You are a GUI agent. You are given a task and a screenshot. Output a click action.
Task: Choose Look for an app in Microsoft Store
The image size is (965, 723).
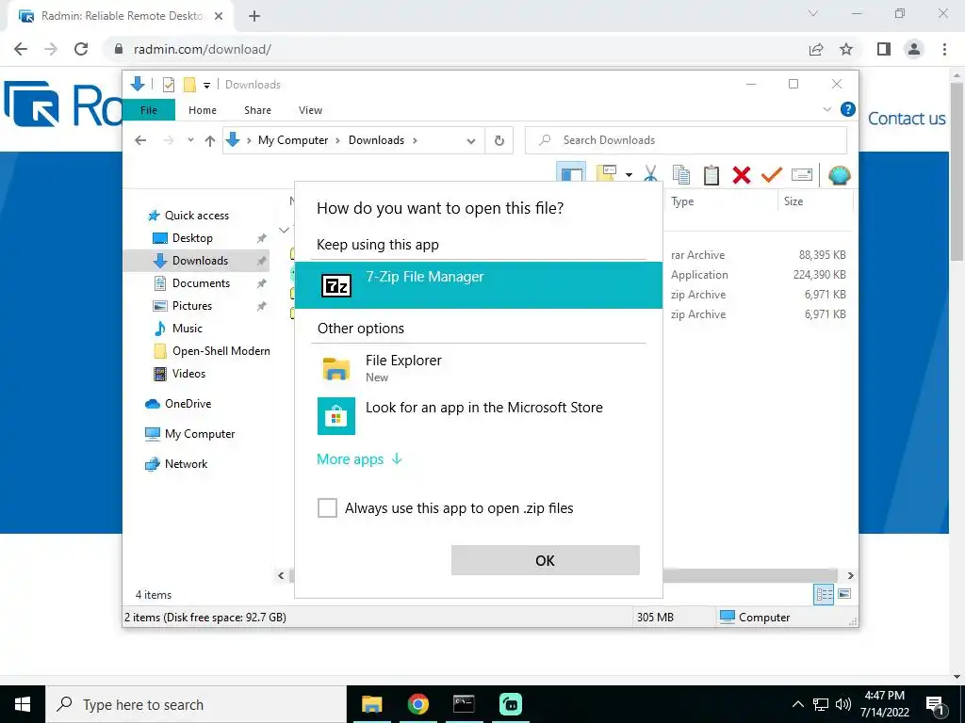(x=478, y=415)
